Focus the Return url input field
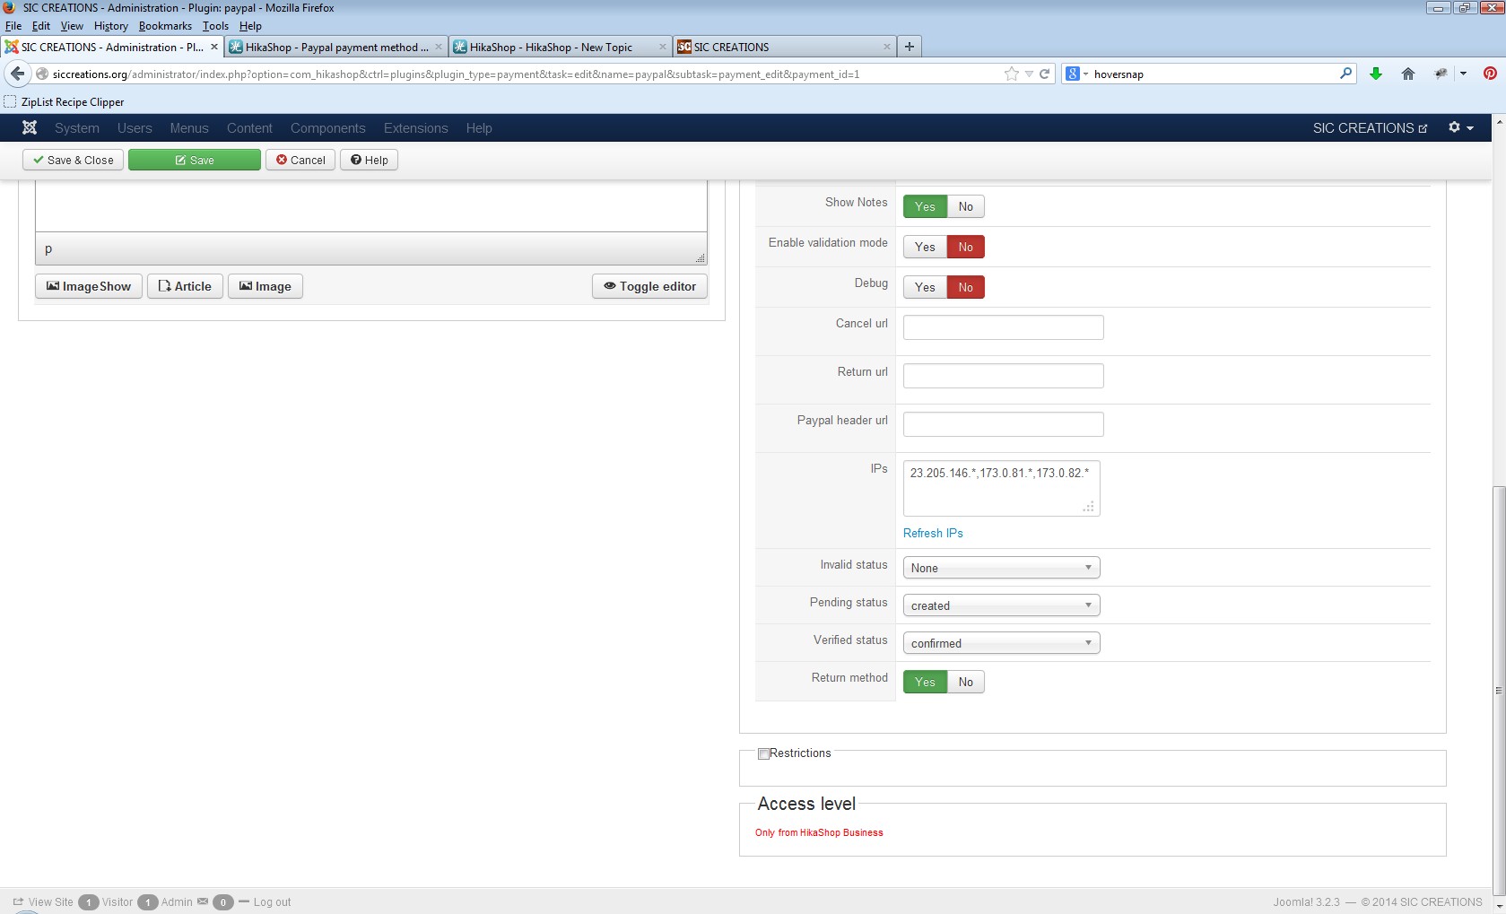 pyautogui.click(x=1003, y=376)
